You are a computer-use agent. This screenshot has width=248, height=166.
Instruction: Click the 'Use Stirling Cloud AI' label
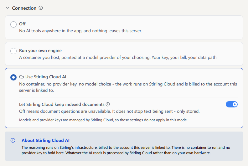click(46, 77)
